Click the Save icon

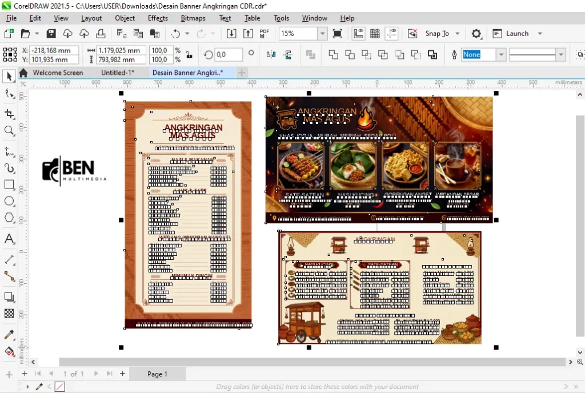(51, 34)
